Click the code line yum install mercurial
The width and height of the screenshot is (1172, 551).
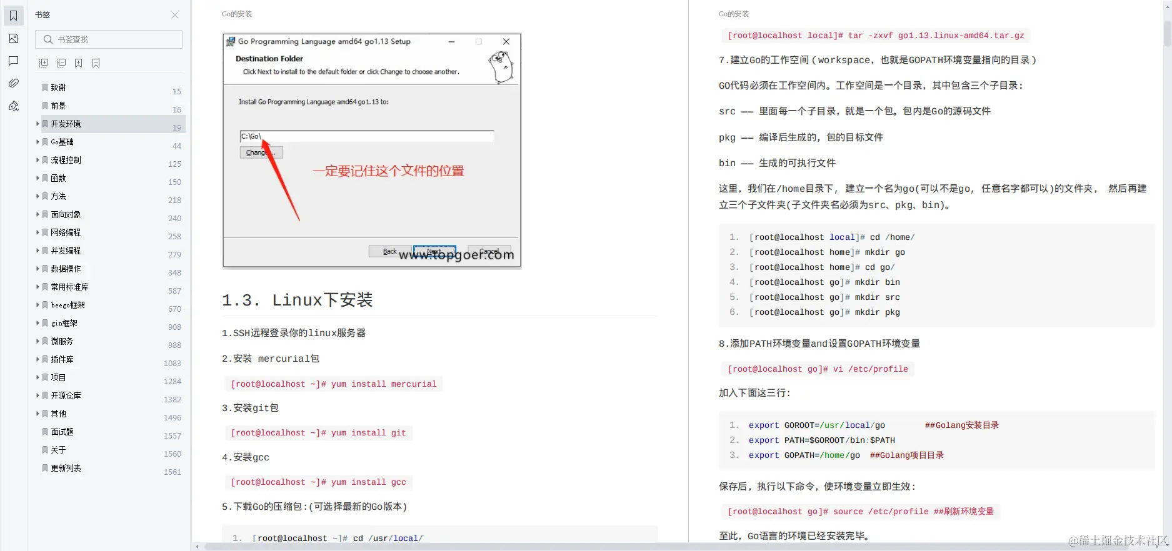333,384
